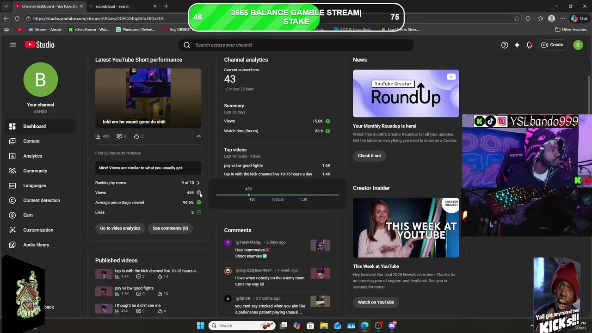Open the 'Photopea | Online...' bookmark

[136, 30]
